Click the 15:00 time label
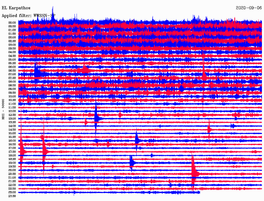 pyautogui.click(x=12, y=133)
